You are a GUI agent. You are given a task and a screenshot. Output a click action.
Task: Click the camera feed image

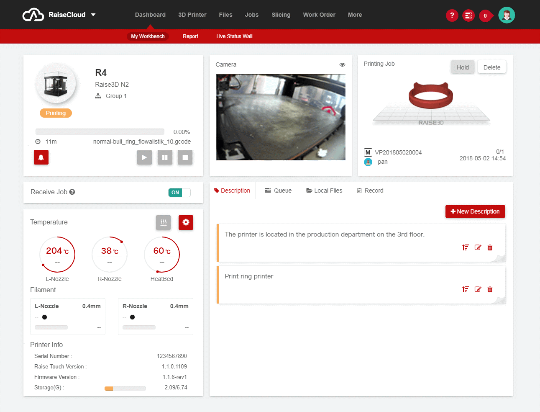pyautogui.click(x=281, y=117)
